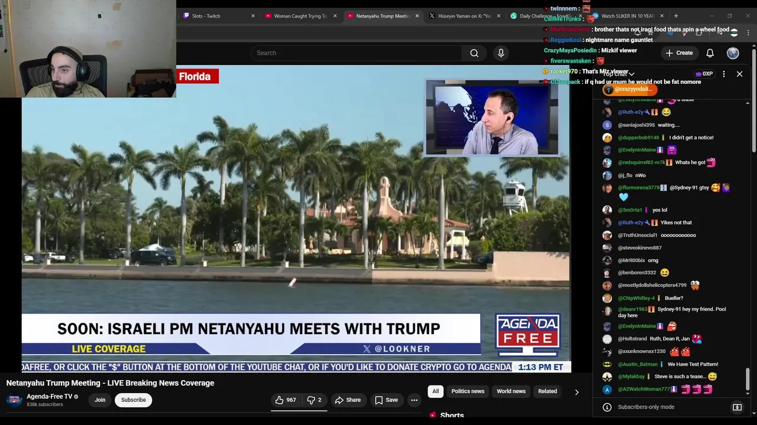
Task: Select the Politics news filter chip
Action: click(x=468, y=391)
